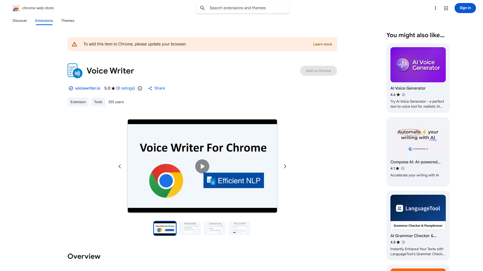Click the info icon beside the ratings

coord(140,88)
